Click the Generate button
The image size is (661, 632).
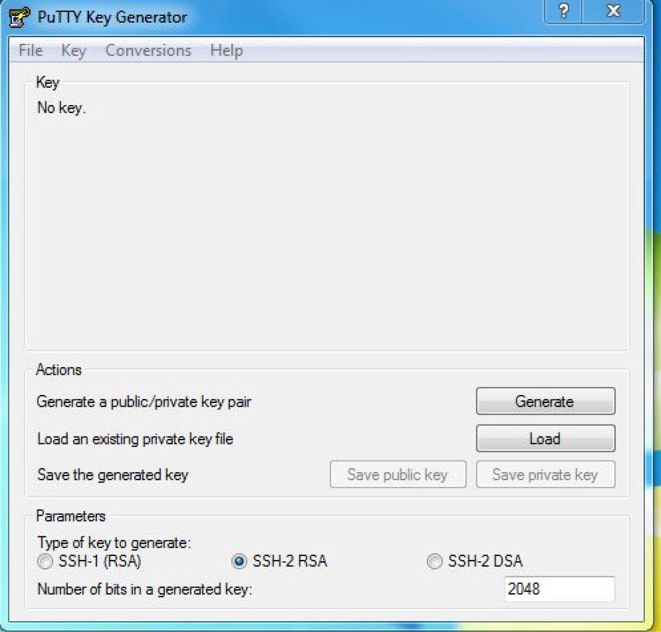point(545,401)
